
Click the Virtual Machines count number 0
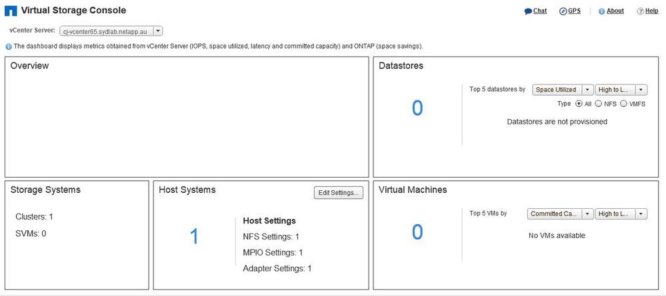[417, 231]
